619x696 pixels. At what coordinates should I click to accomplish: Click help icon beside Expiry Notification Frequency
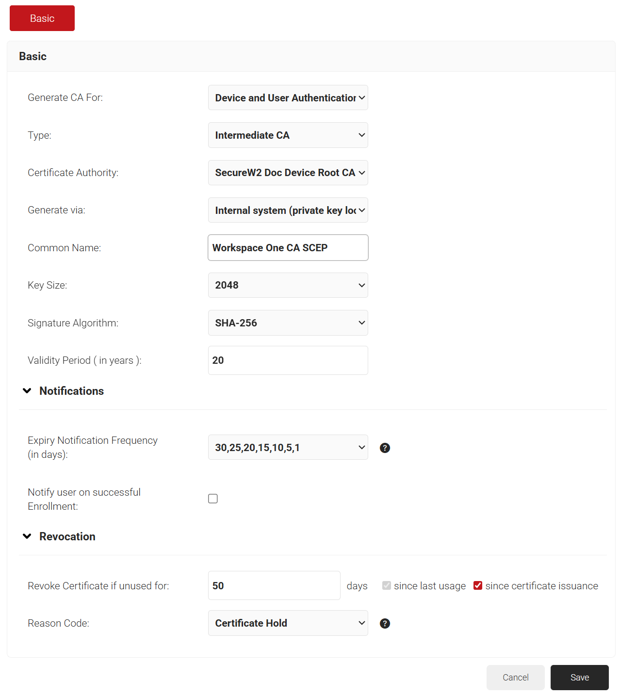pyautogui.click(x=385, y=448)
